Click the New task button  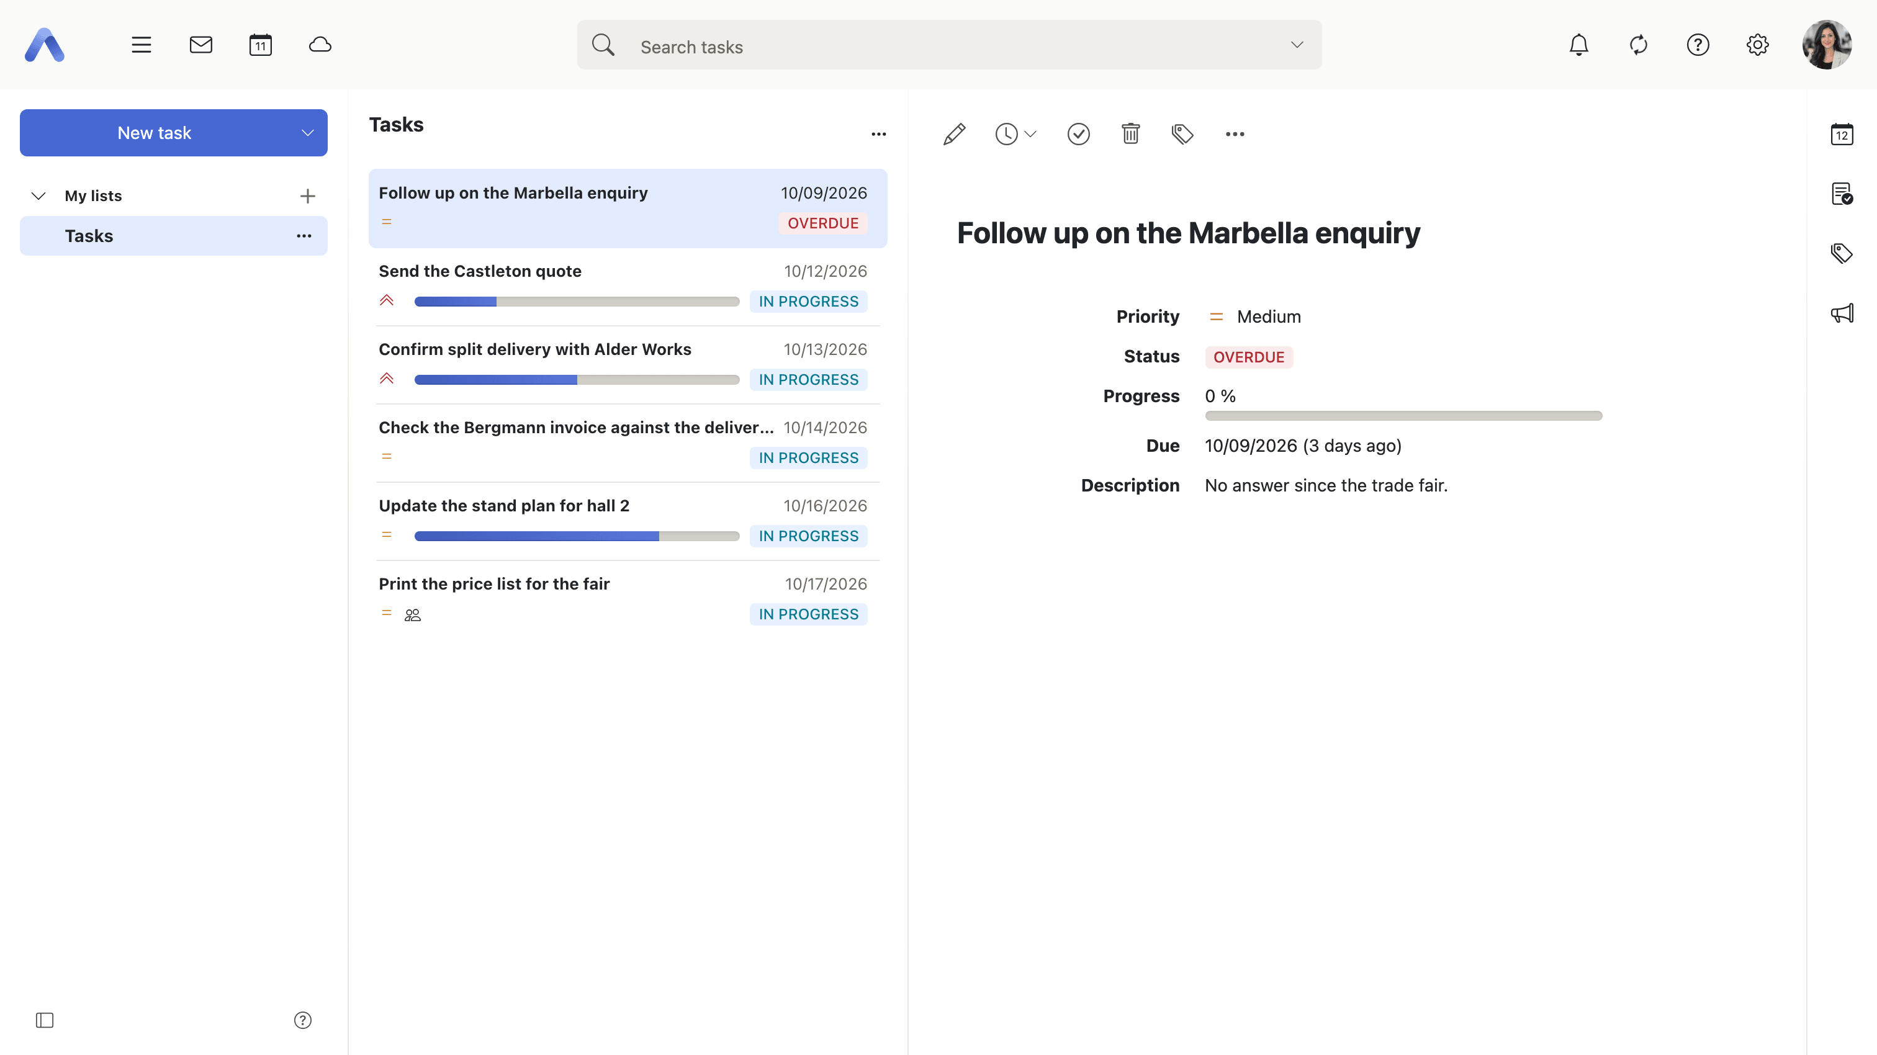click(x=155, y=133)
